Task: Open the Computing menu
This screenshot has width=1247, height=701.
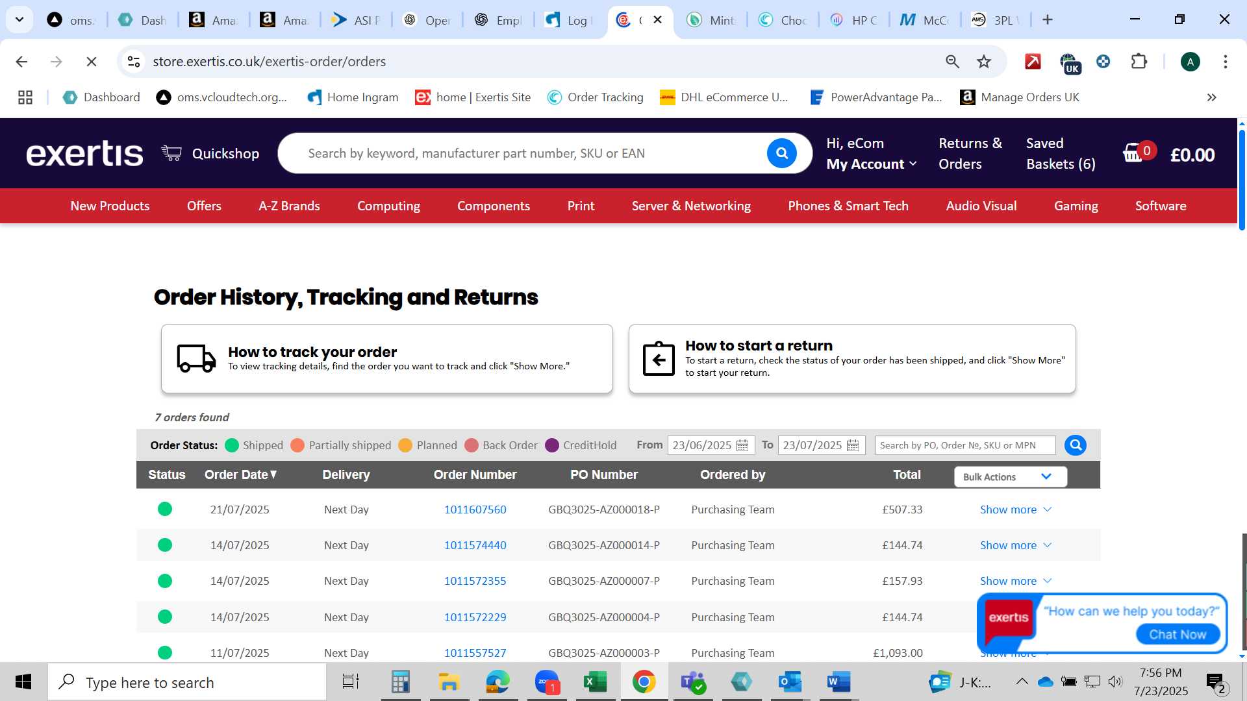Action: [x=388, y=206]
